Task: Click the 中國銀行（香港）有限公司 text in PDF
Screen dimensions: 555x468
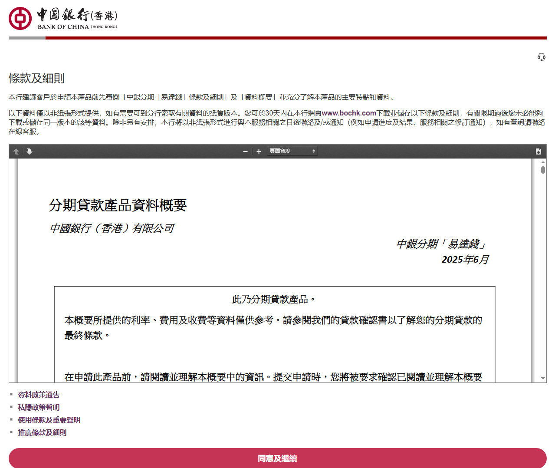Action: tap(112, 228)
